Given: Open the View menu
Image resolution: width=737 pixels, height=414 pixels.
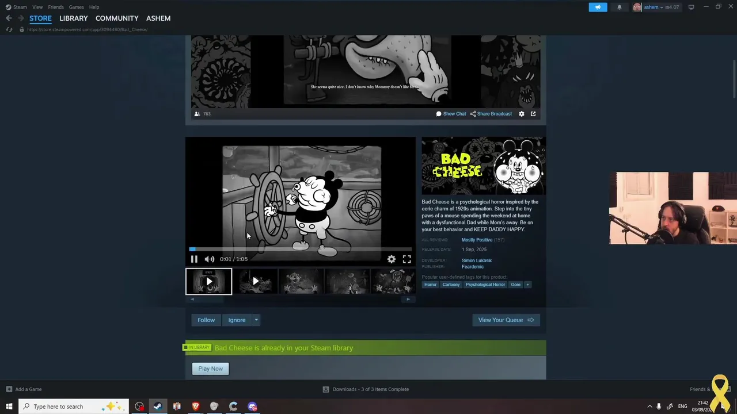Looking at the screenshot, I should click(x=37, y=7).
